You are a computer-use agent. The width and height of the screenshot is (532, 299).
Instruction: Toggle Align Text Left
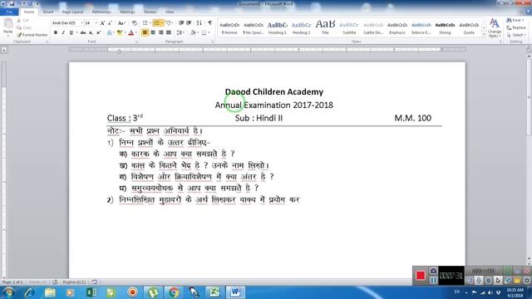coord(145,32)
